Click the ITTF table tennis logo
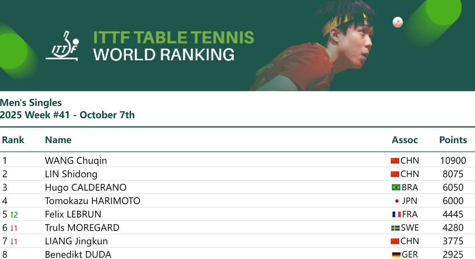 [62, 46]
